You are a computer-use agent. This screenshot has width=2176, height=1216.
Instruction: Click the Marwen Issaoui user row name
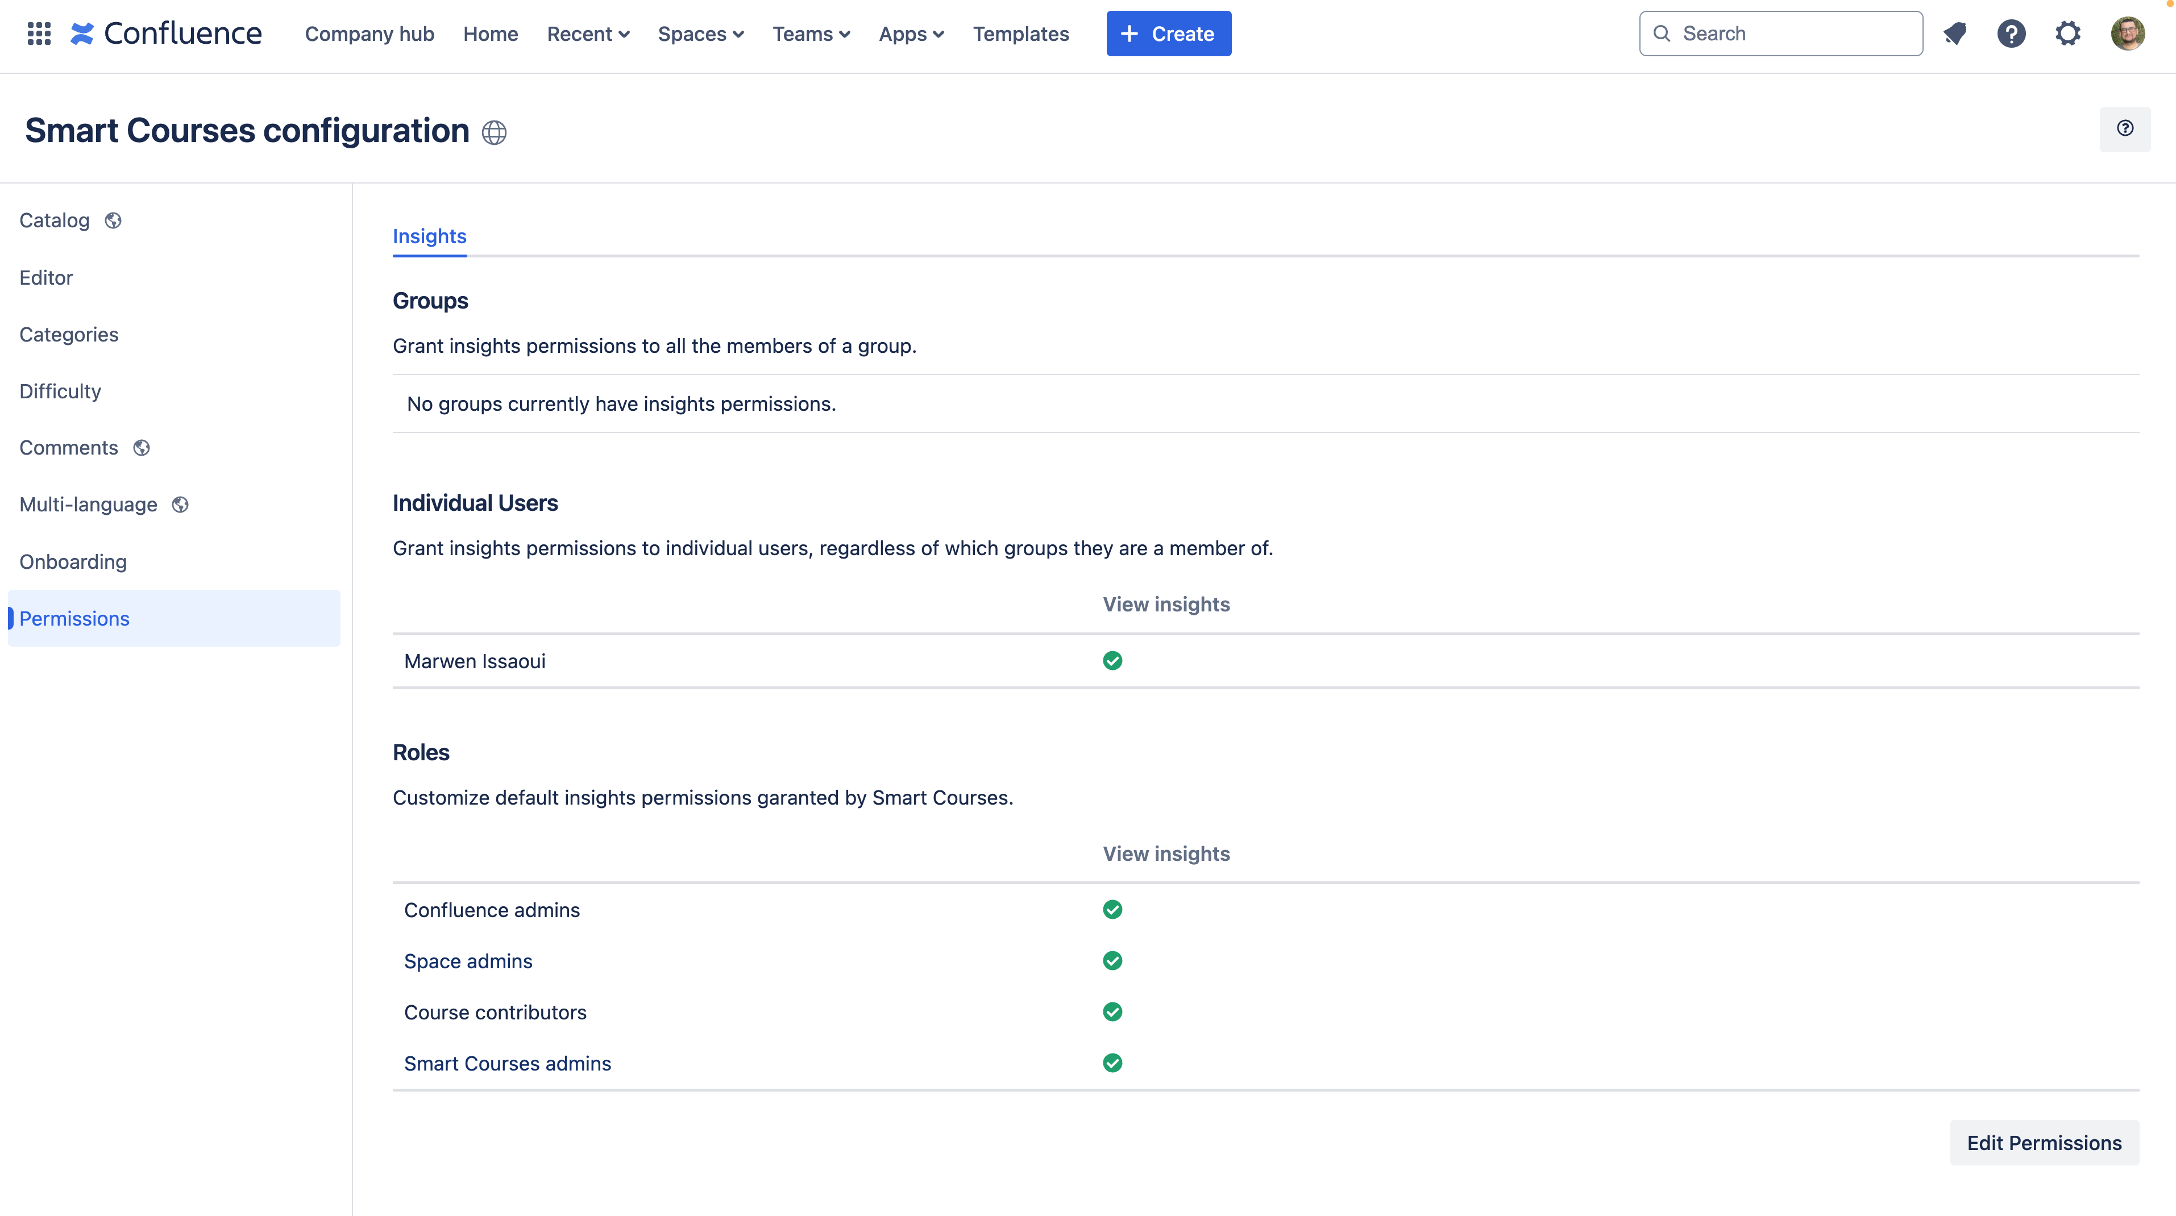tap(475, 661)
